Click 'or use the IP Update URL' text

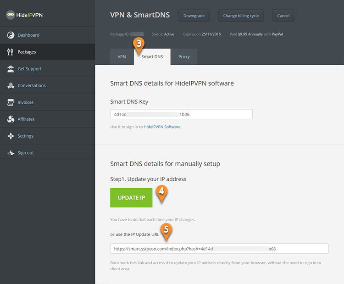click(x=135, y=234)
